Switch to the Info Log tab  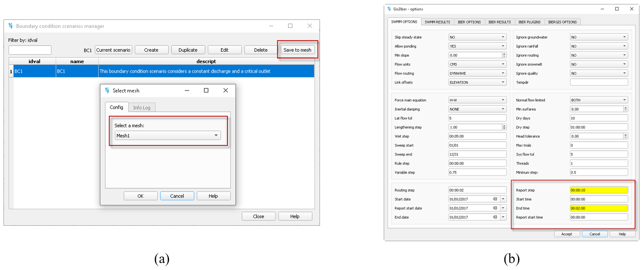pyautogui.click(x=142, y=107)
